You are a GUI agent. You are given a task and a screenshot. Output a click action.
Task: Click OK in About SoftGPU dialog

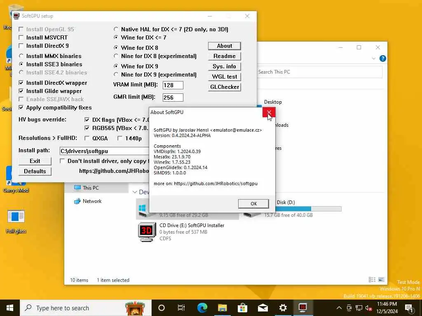coord(253,204)
